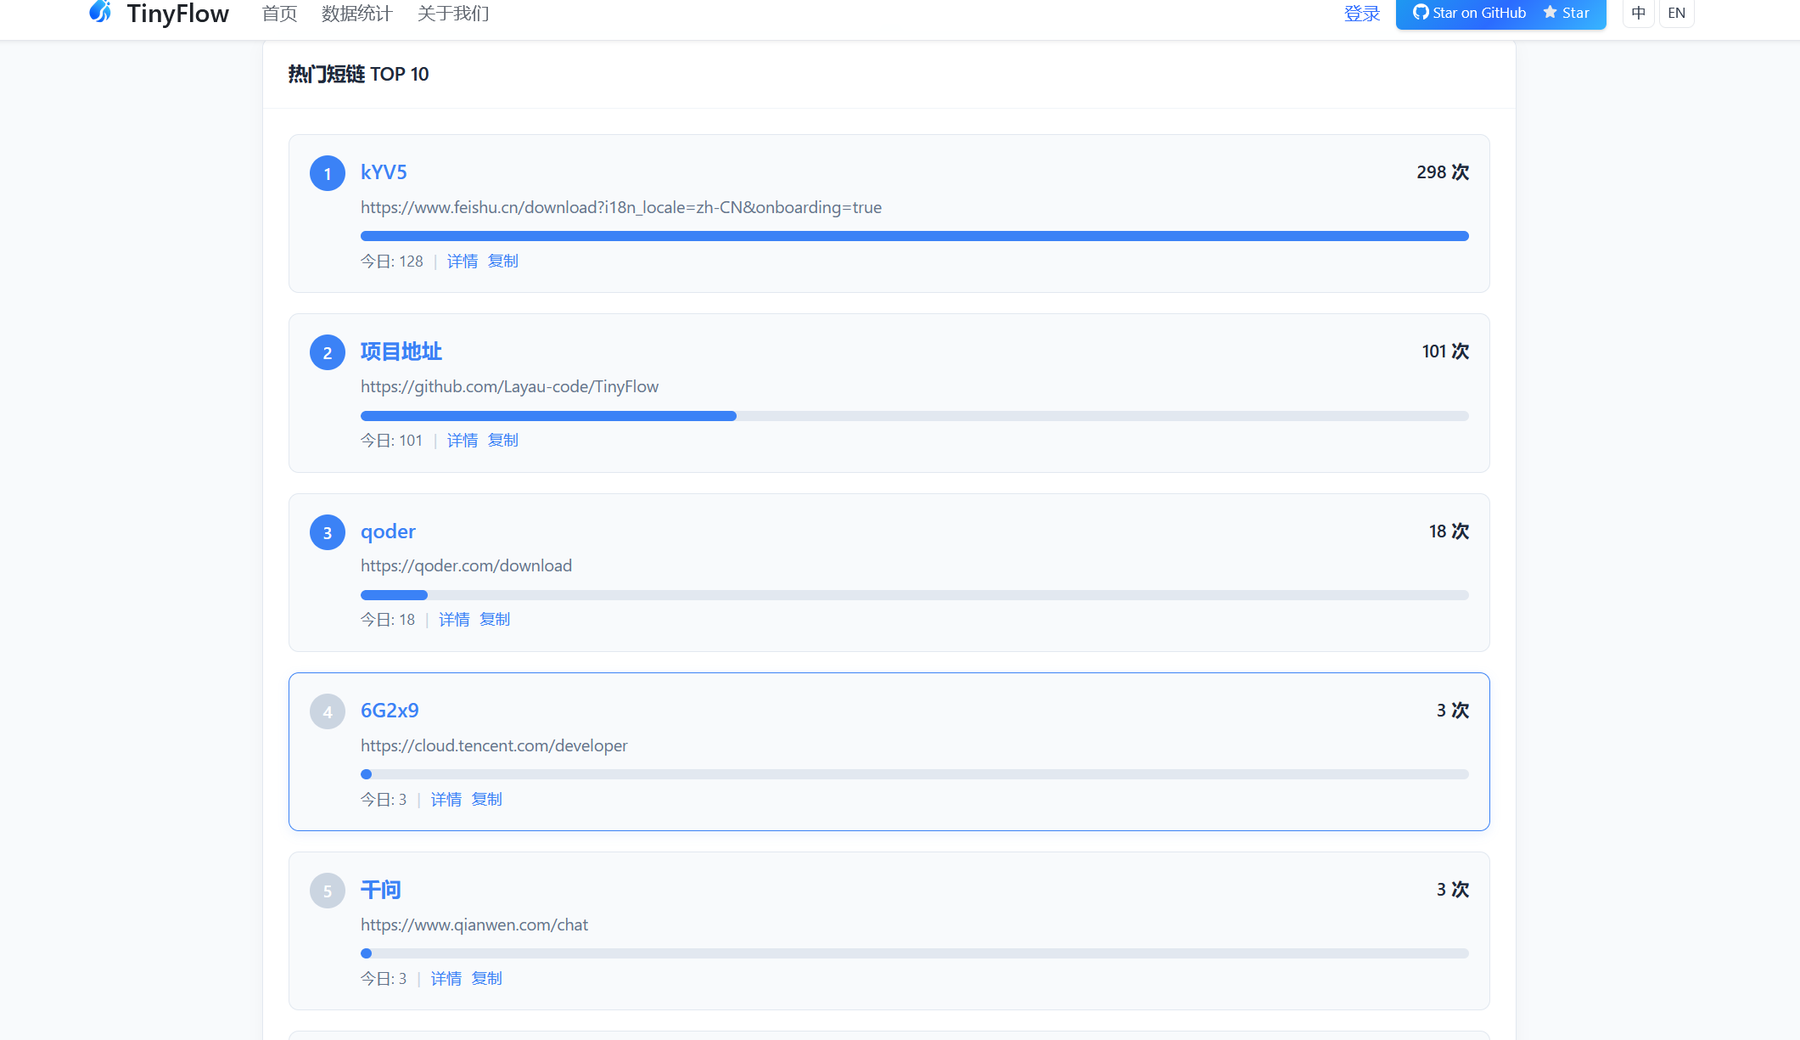Click the grey rank 4 badge
Image resolution: width=1800 pixels, height=1040 pixels.
(x=328, y=711)
